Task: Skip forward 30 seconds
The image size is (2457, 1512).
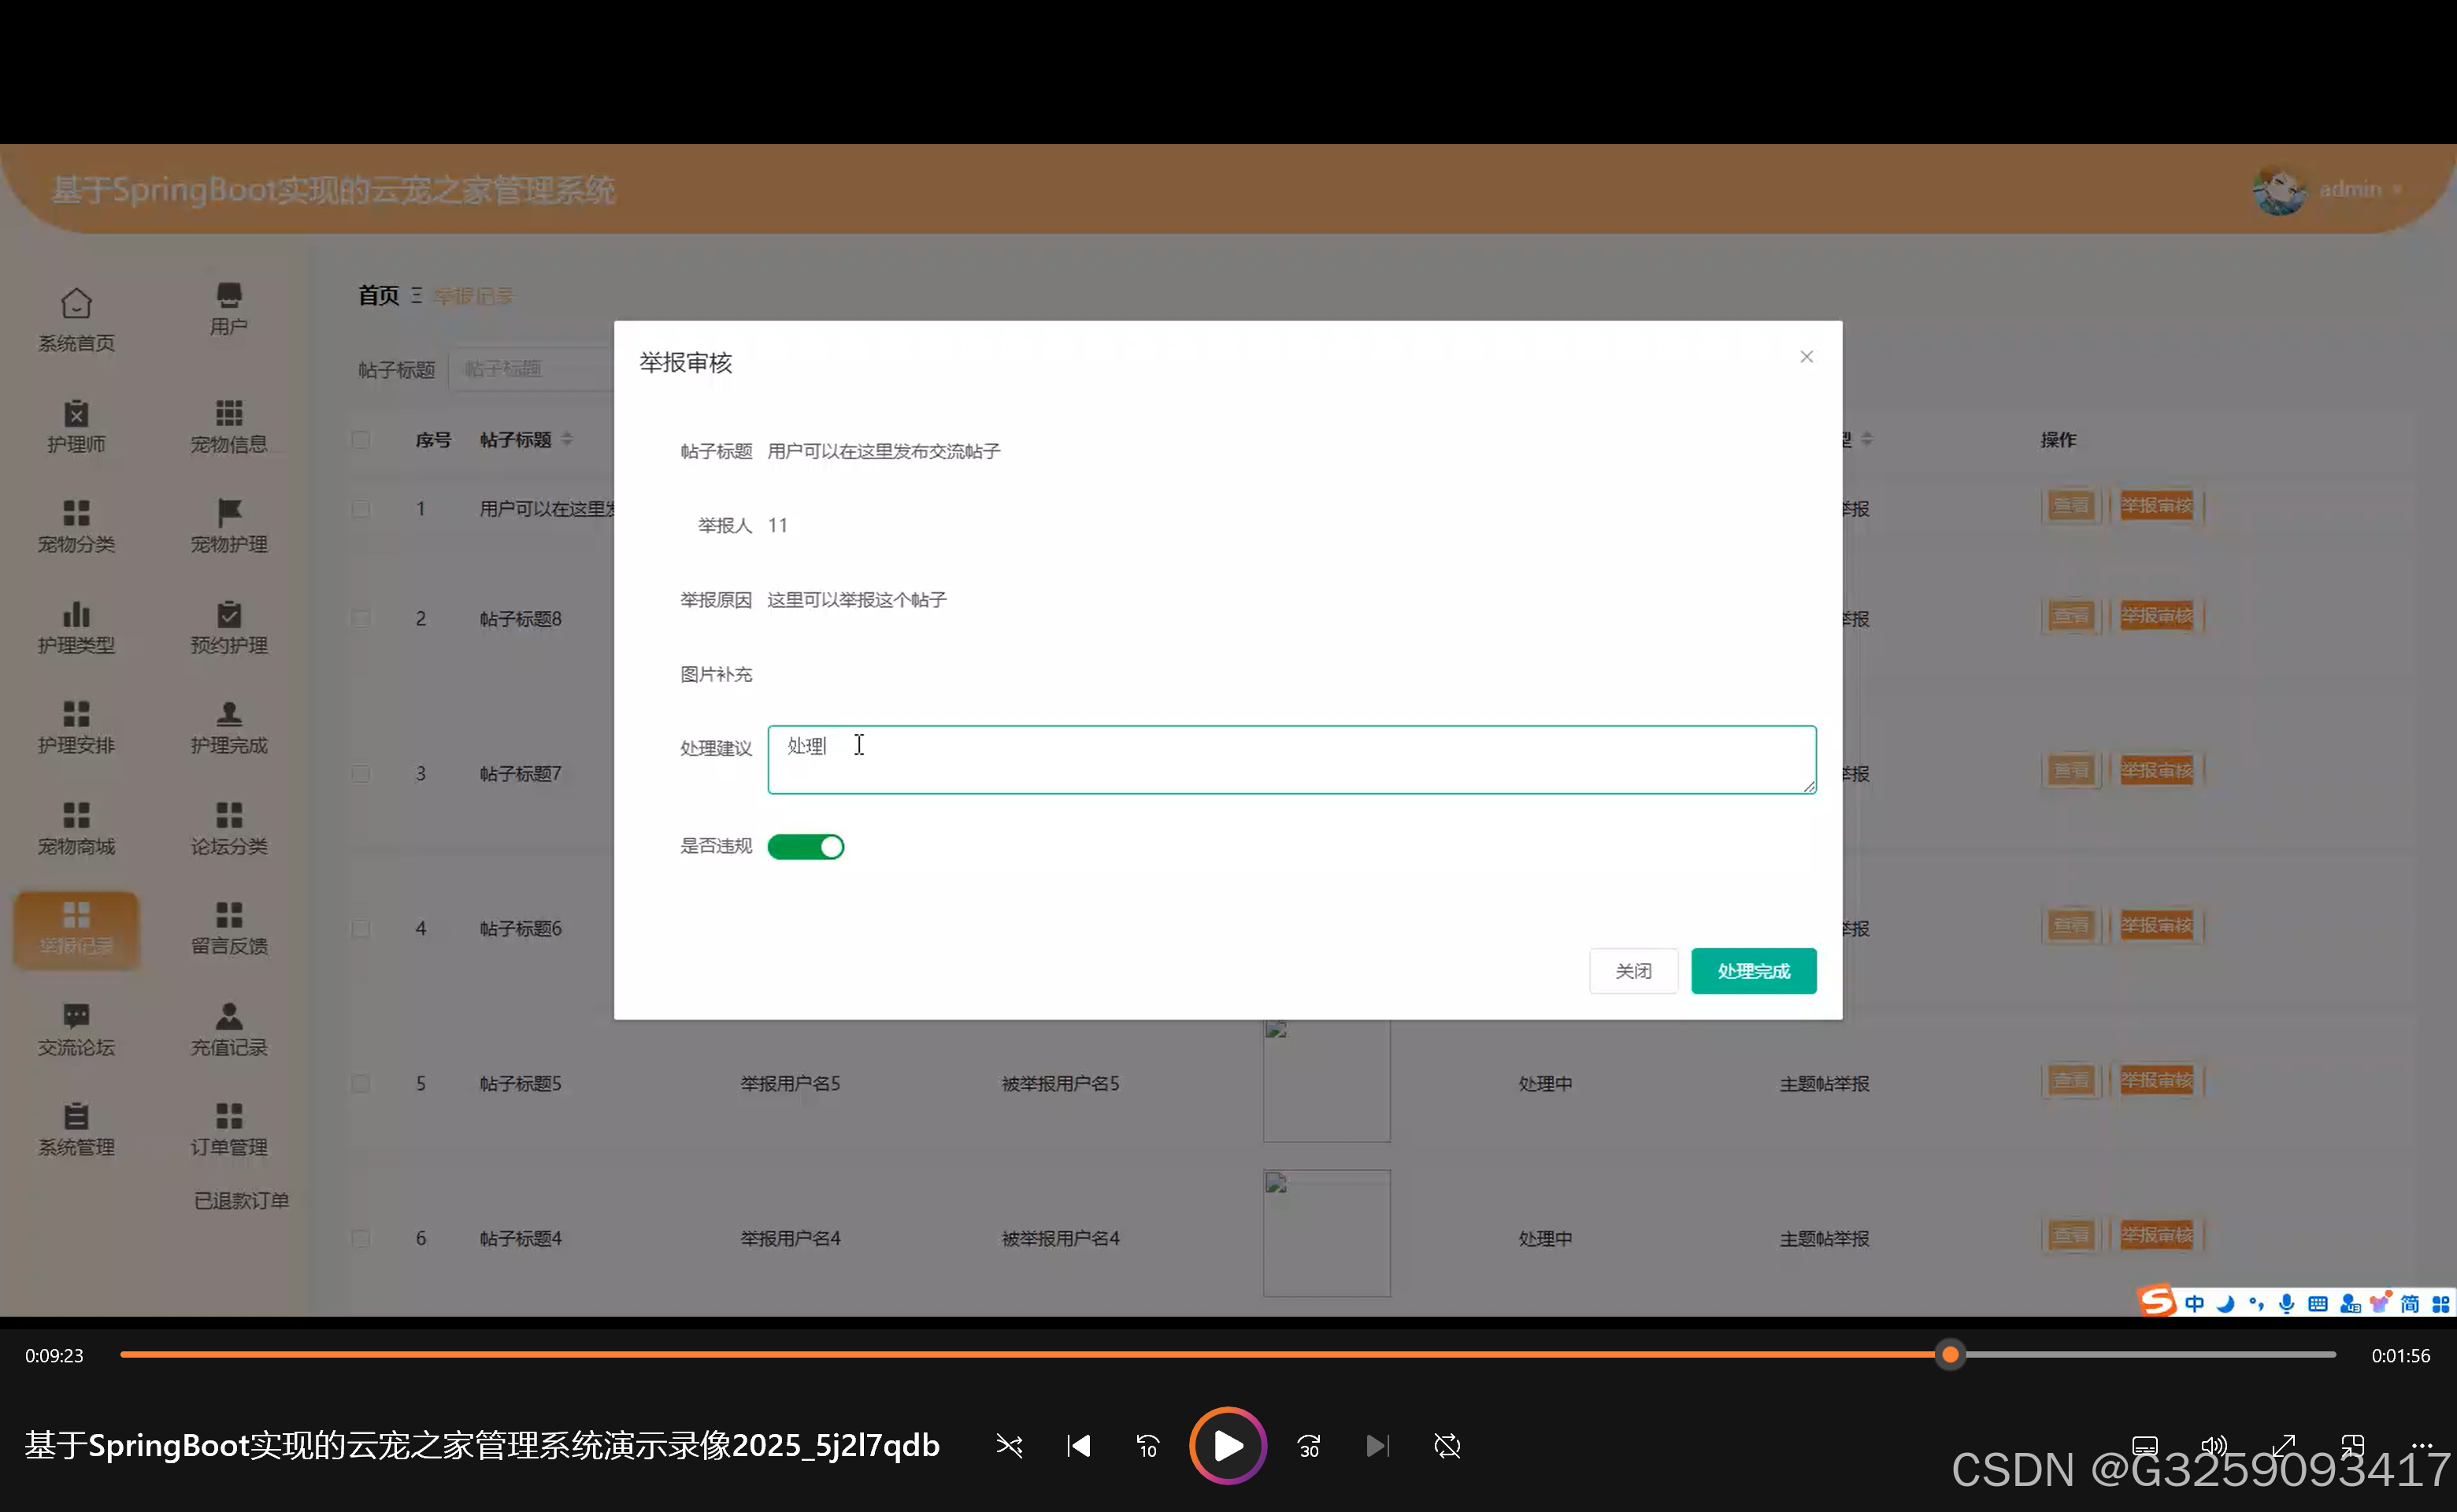Action: pos(1309,1446)
